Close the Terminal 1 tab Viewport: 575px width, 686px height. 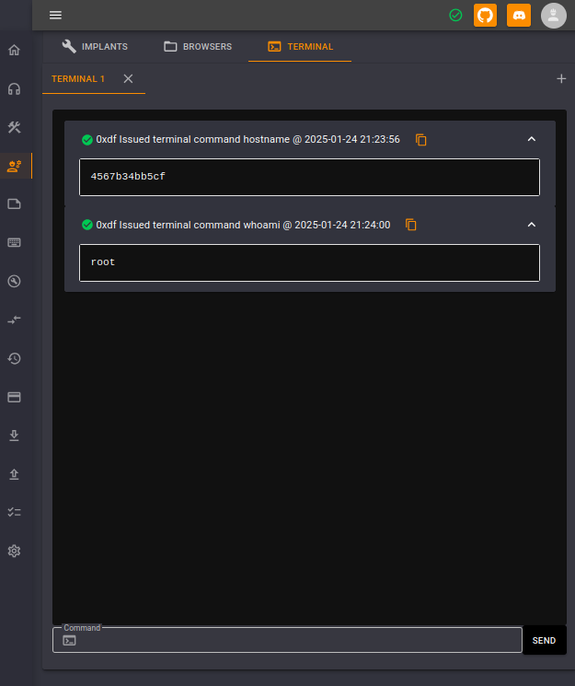coord(128,79)
